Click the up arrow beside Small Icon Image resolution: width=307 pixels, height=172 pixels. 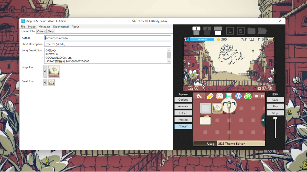click(45, 83)
